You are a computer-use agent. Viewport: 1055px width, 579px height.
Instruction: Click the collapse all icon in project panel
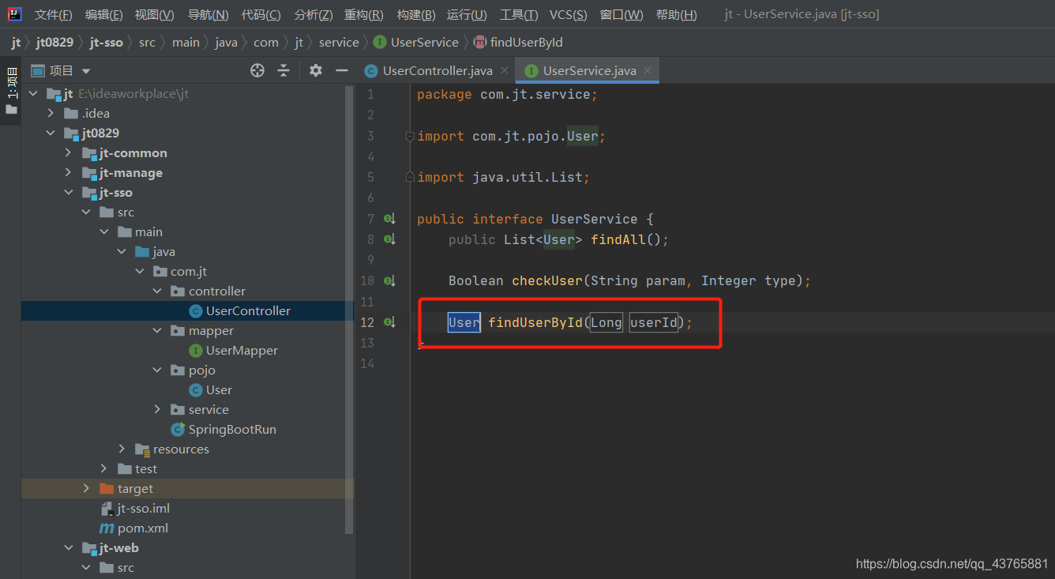coord(283,70)
